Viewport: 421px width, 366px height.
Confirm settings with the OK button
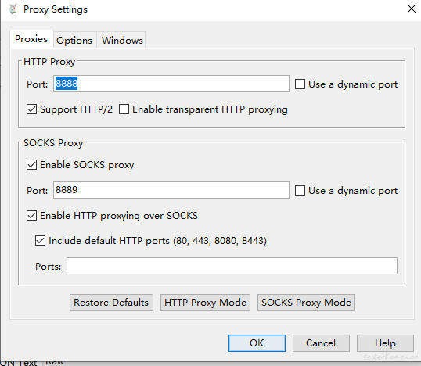pos(257,343)
